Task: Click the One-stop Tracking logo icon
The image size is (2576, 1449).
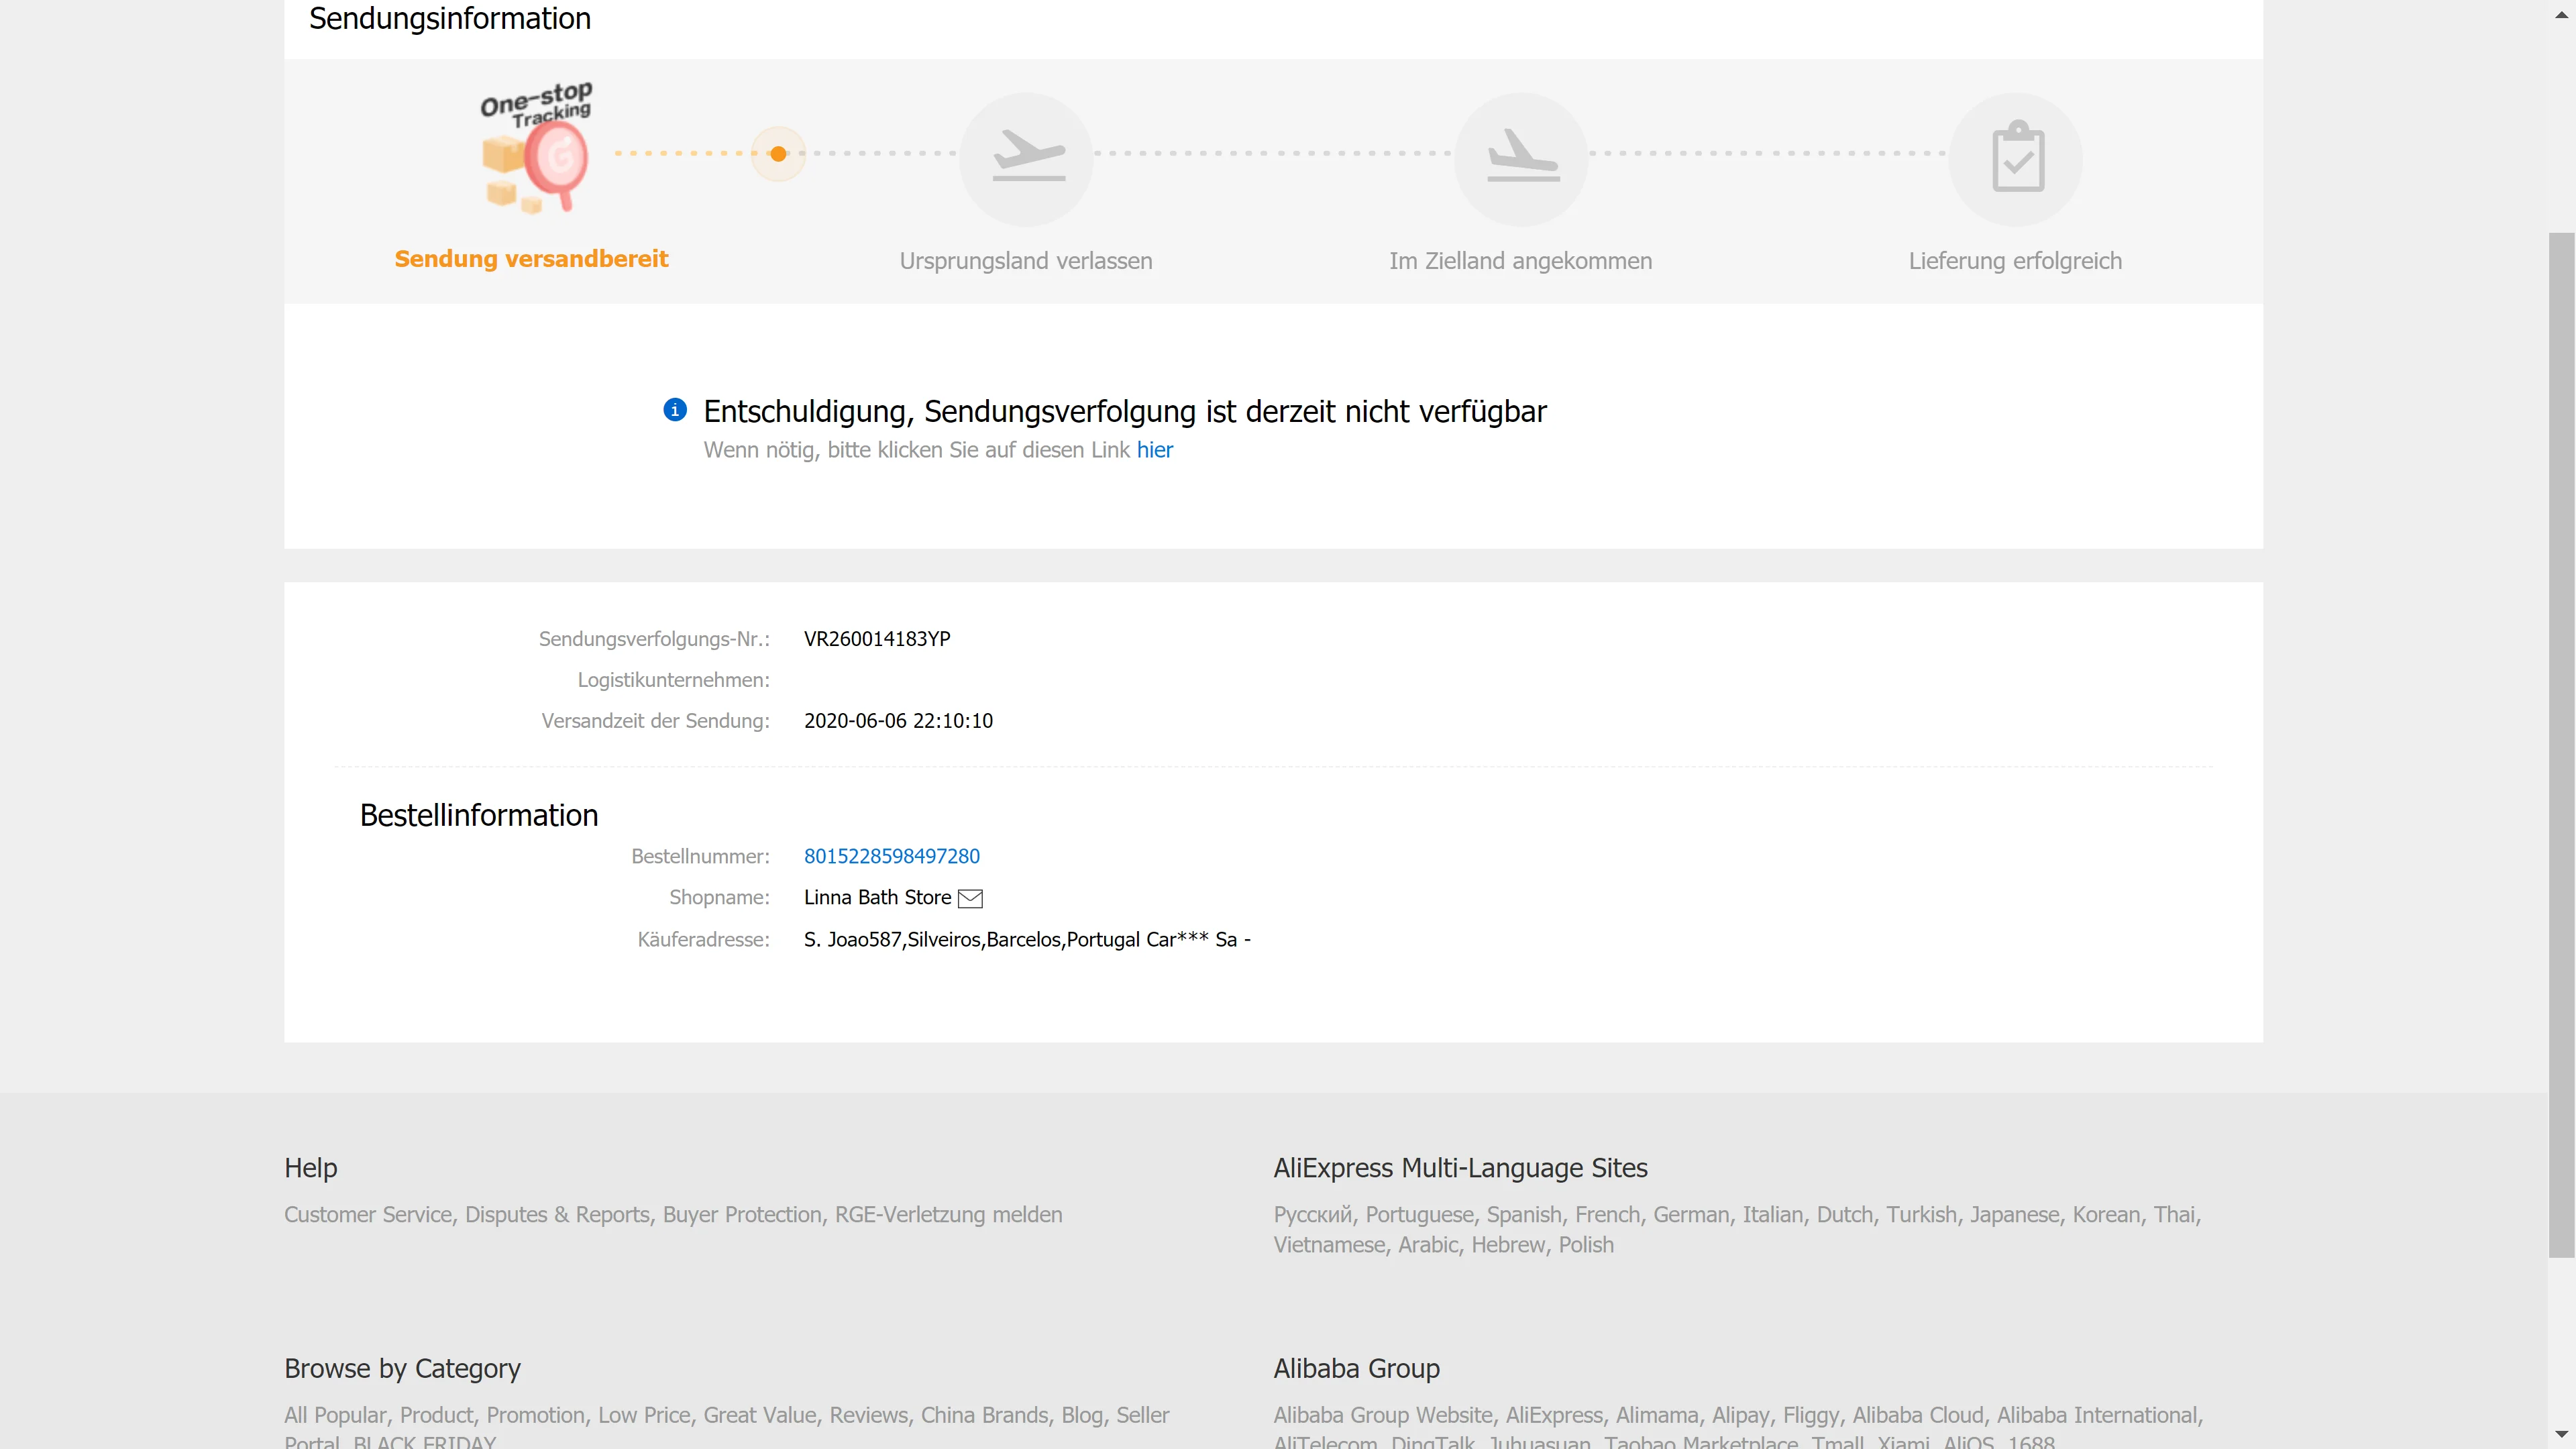Action: pyautogui.click(x=537, y=148)
